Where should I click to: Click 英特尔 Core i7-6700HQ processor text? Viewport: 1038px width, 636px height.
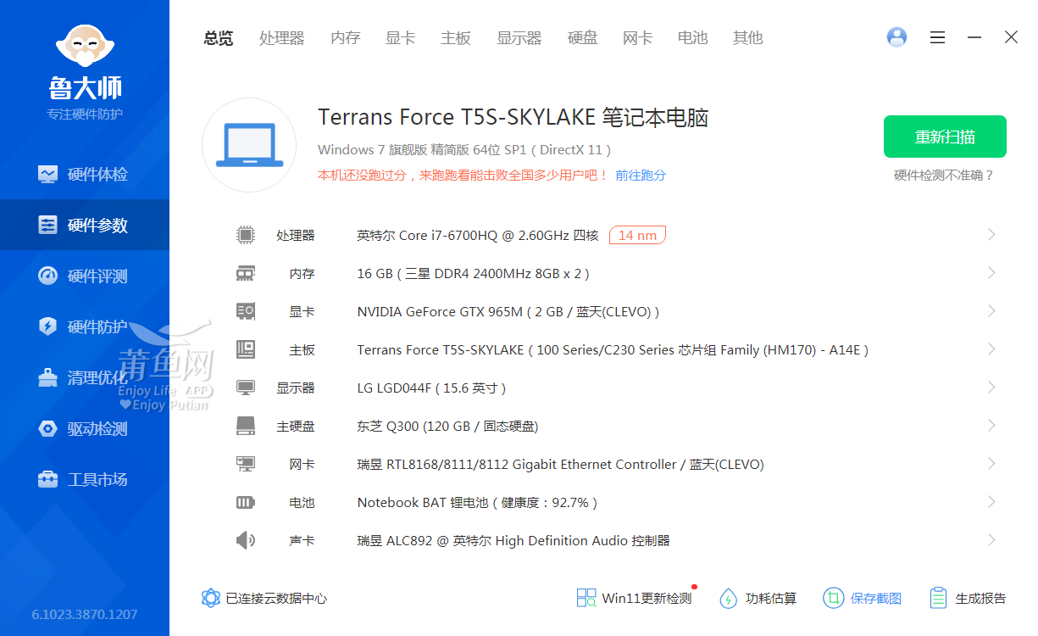[478, 235]
